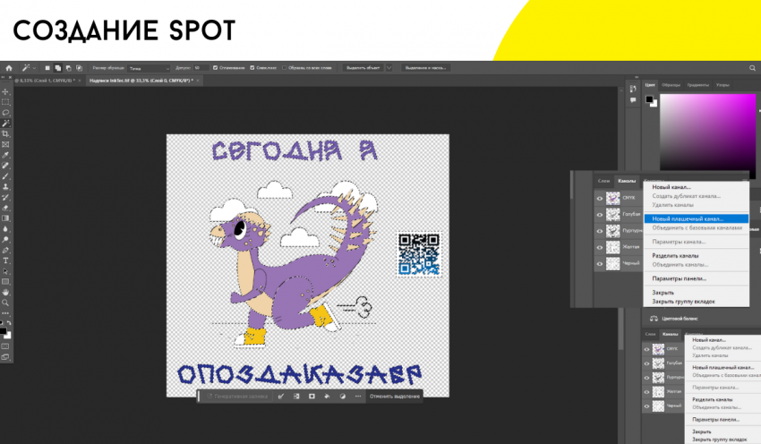The height and width of the screenshot is (444, 761).
Task: Open the search magnifier in options bar
Action: pyautogui.click(x=752, y=68)
